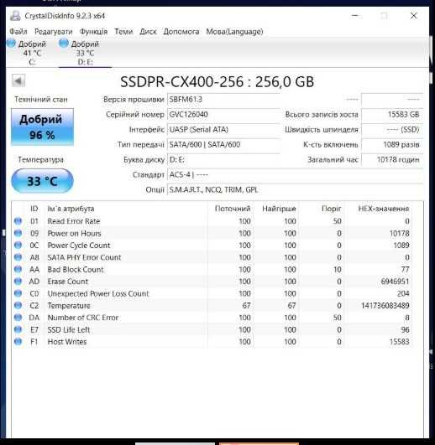The height and width of the screenshot is (445, 435).
Task: Open the Файл menu
Action: 18,31
